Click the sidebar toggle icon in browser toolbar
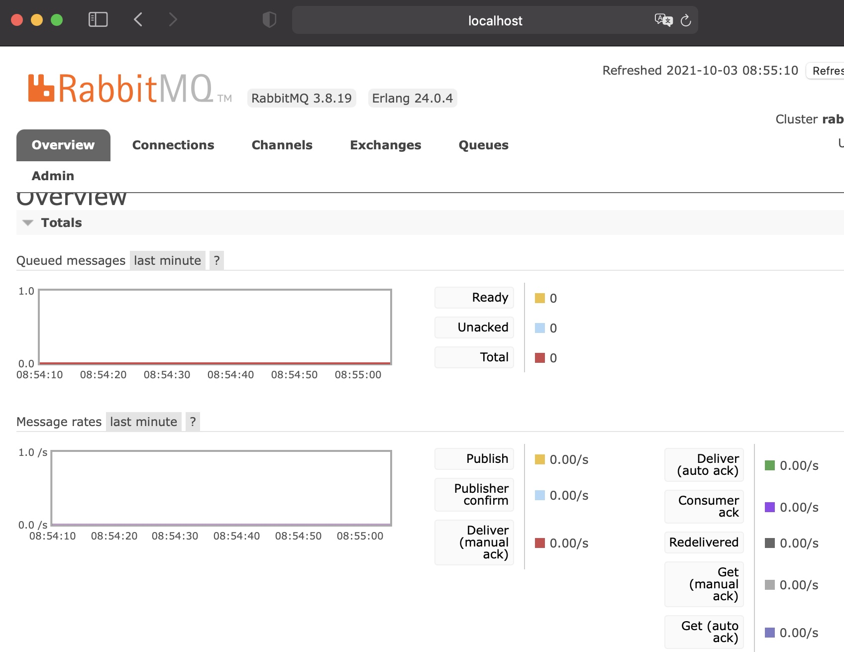The image size is (844, 652). (x=98, y=19)
